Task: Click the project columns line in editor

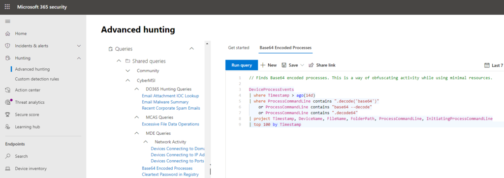Action: coord(371,119)
